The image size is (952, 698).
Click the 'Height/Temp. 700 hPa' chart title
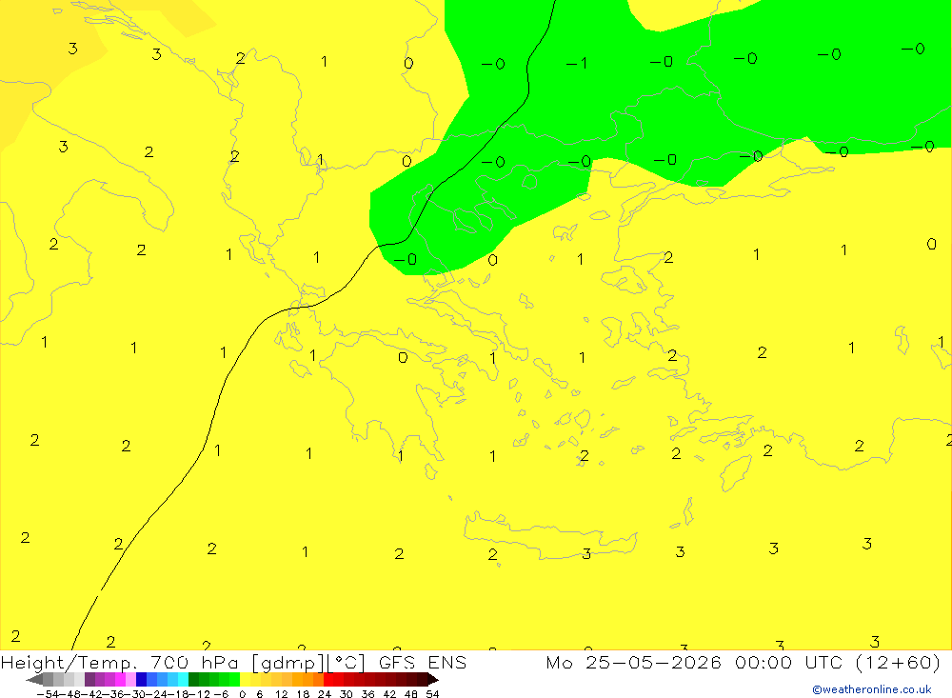pyautogui.click(x=122, y=662)
